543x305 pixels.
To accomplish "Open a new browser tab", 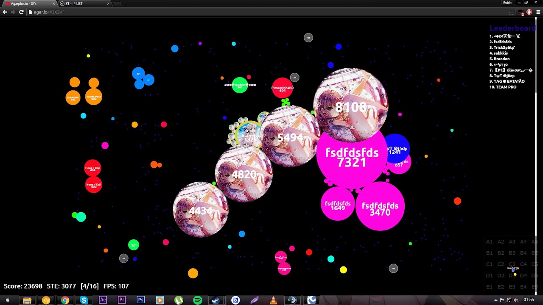I will click(x=118, y=4).
